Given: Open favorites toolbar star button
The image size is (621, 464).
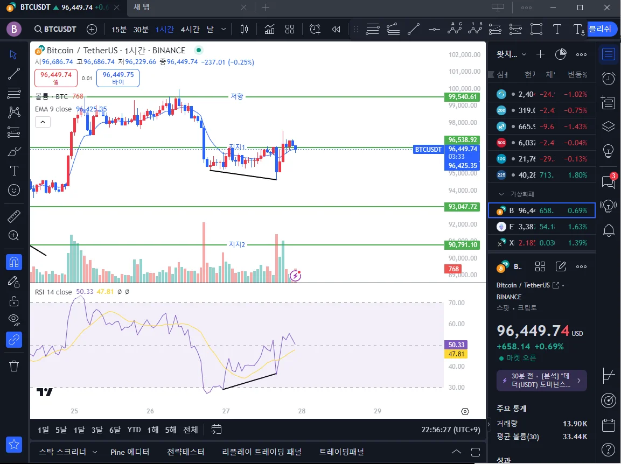Looking at the screenshot, I should pos(13,445).
